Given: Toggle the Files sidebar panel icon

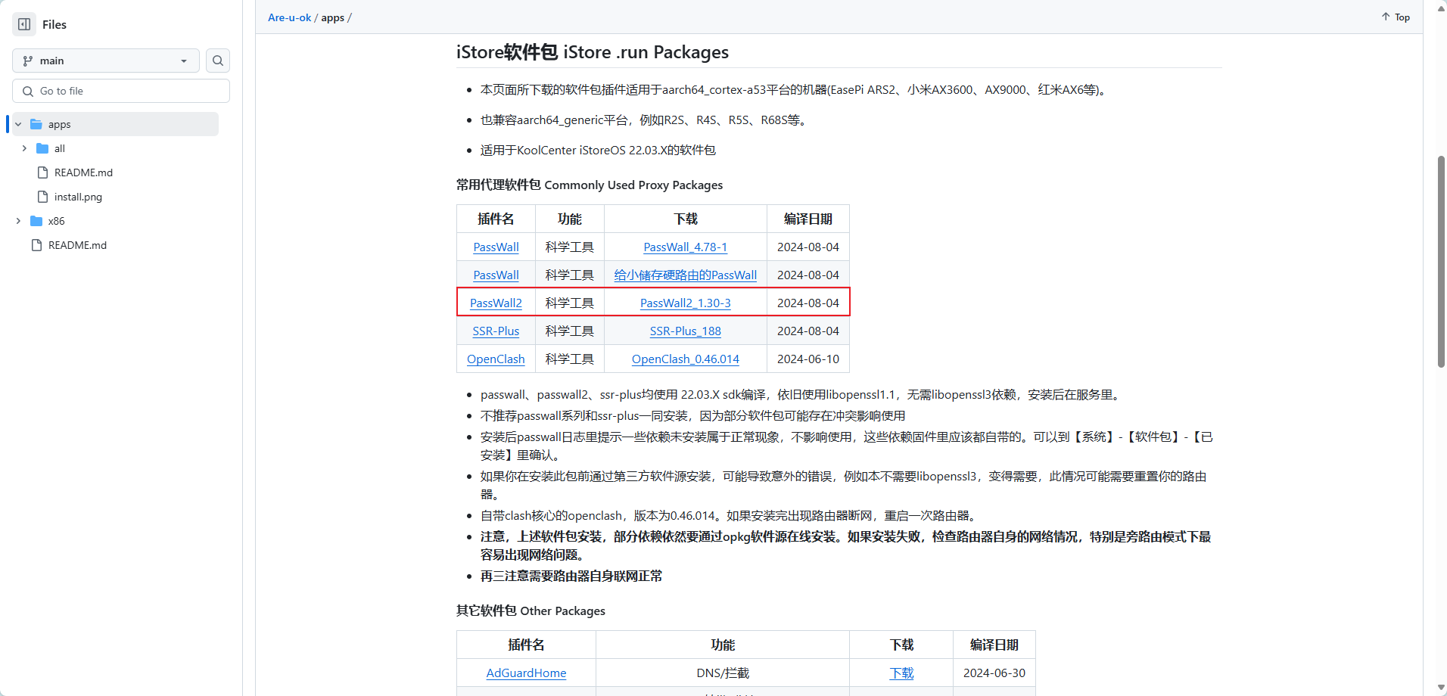Looking at the screenshot, I should (x=23, y=24).
